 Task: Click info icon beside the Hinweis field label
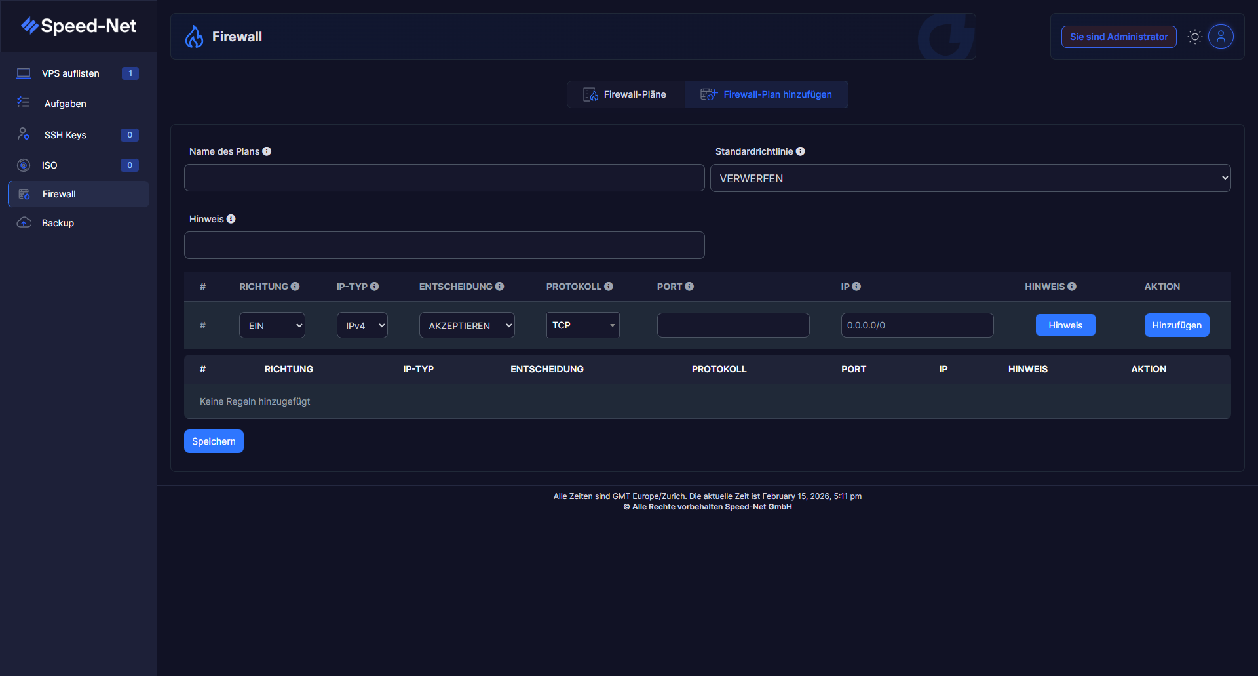point(231,219)
